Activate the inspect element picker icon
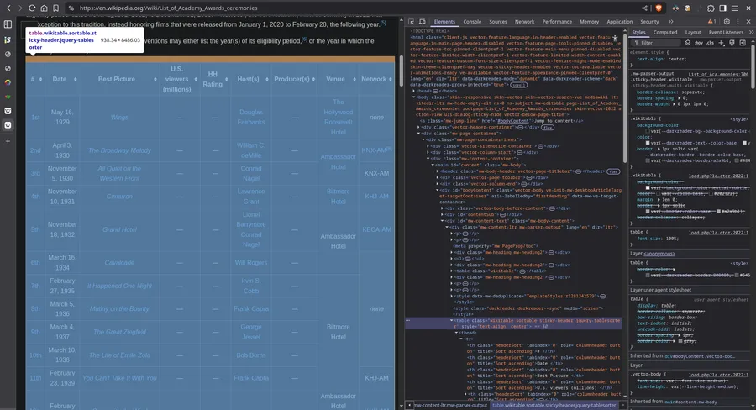The height and width of the screenshot is (410, 756). pyautogui.click(x=412, y=22)
